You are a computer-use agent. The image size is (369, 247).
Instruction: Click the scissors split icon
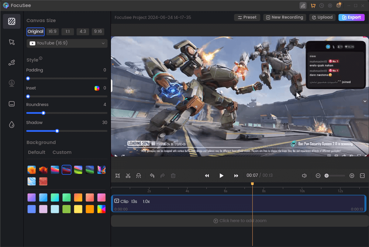pos(128,176)
